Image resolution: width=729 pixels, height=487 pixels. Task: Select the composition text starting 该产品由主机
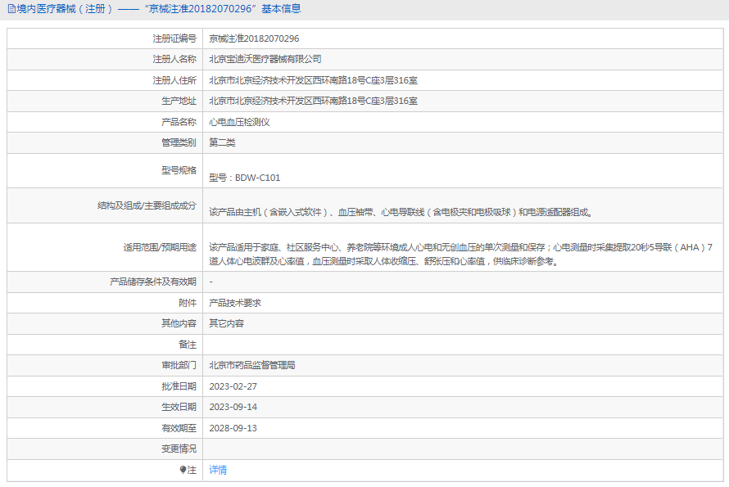(x=401, y=212)
